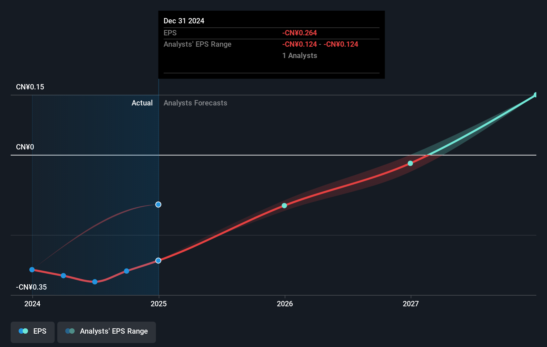The height and width of the screenshot is (347, 547).
Task: Click the 2026 x-axis label
Action: (285, 304)
